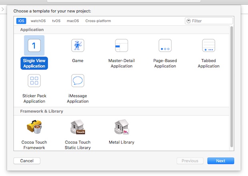Select the Single View Application template icon
The width and height of the screenshot is (248, 176).
[x=34, y=46]
